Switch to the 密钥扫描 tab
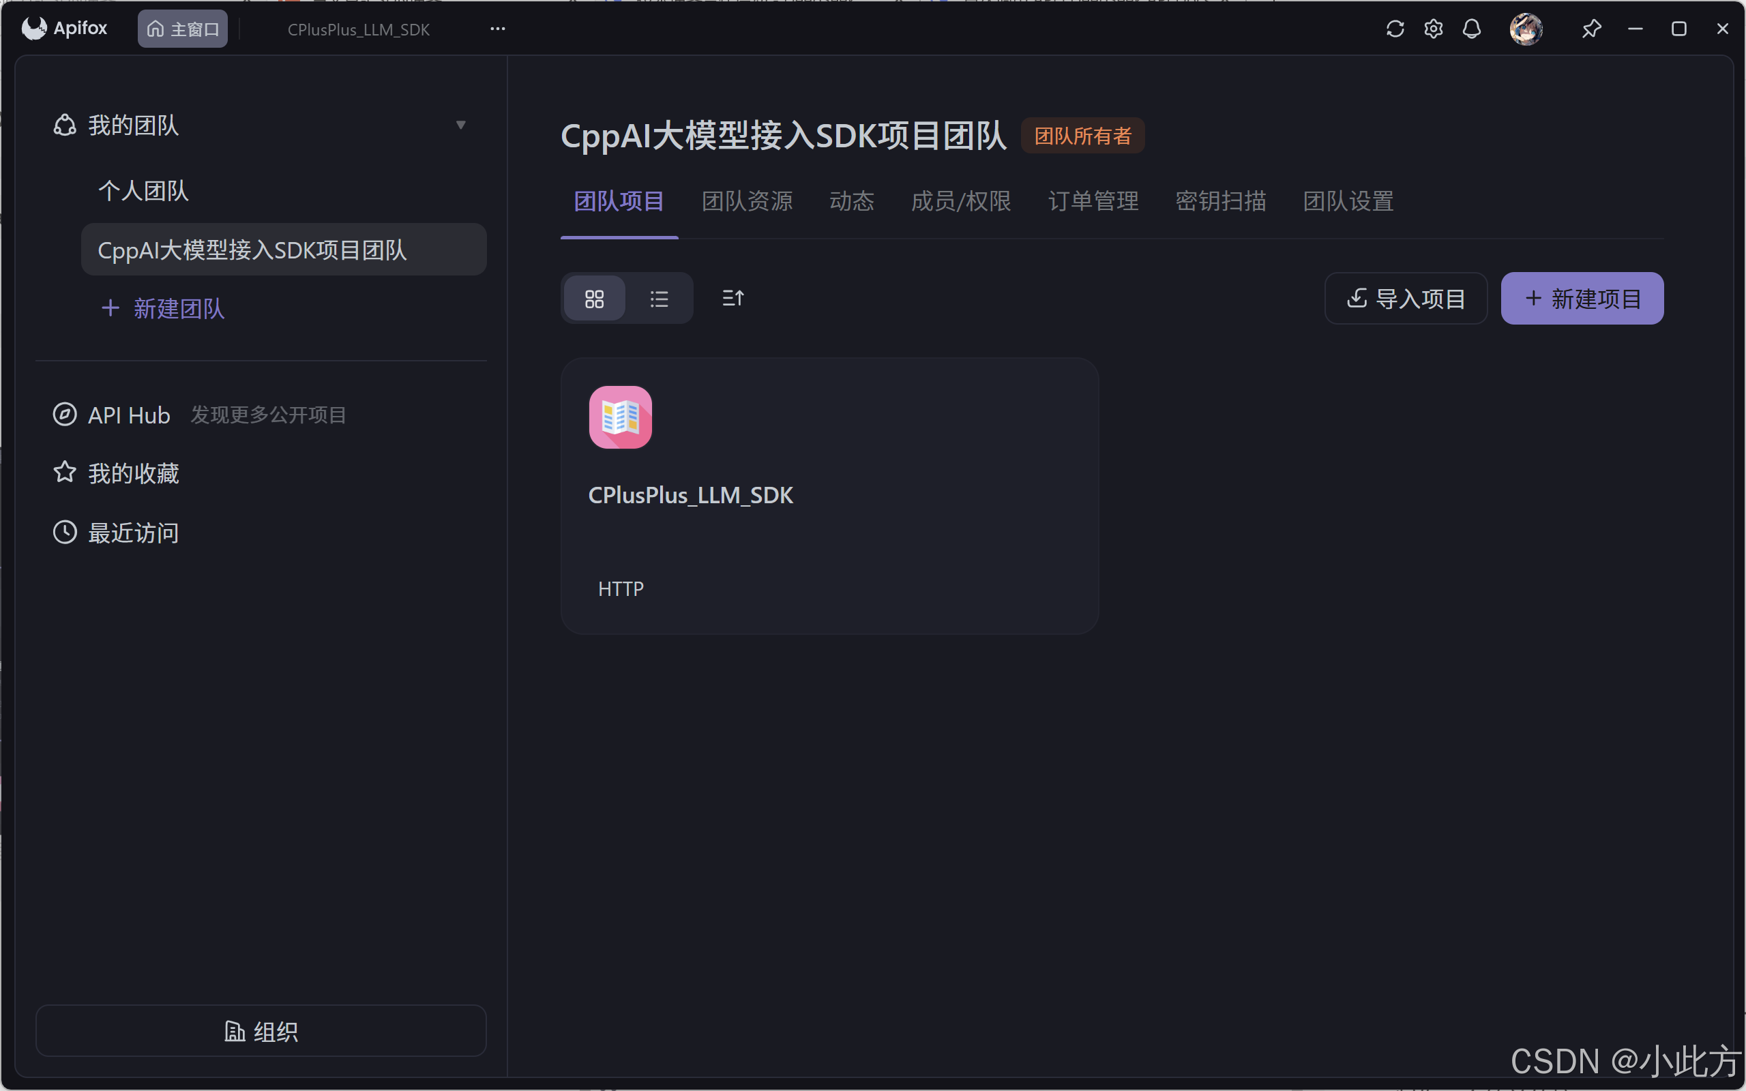The height and width of the screenshot is (1091, 1746). point(1221,201)
